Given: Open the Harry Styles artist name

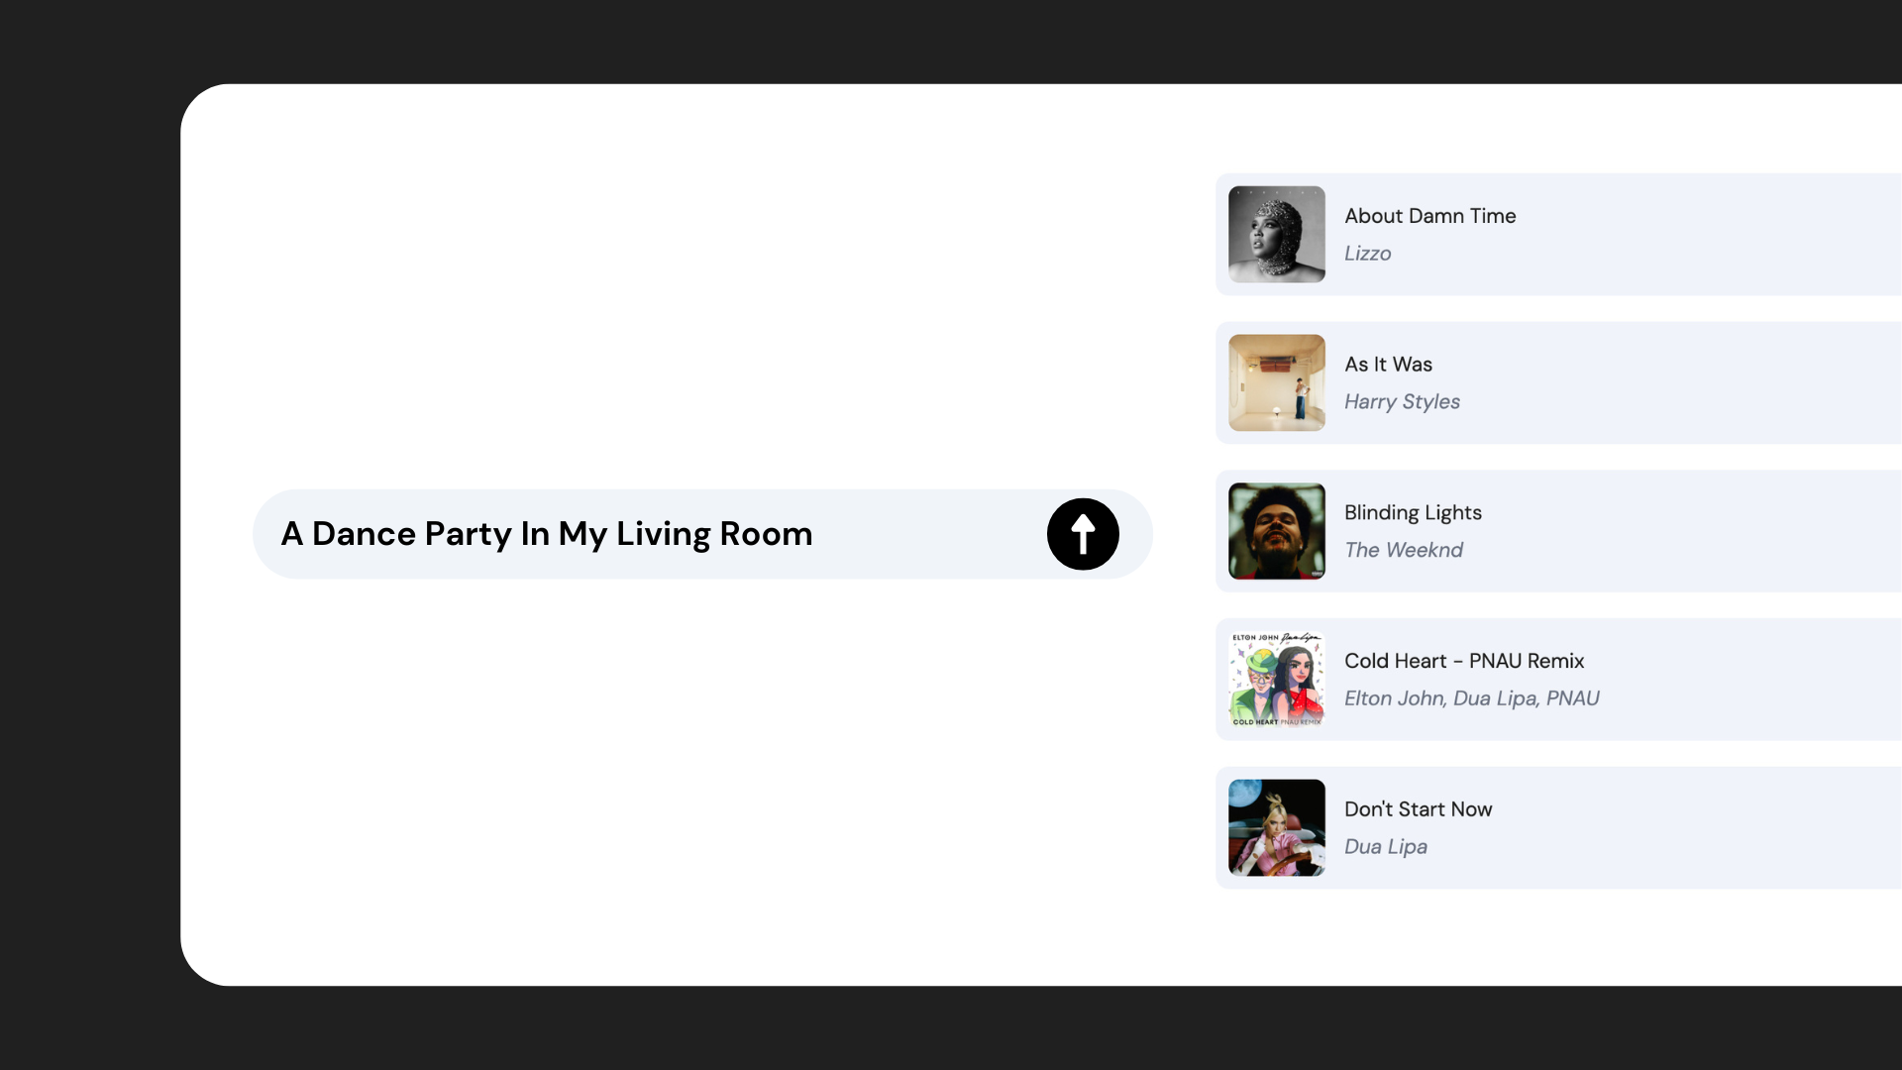Looking at the screenshot, I should [x=1402, y=402].
